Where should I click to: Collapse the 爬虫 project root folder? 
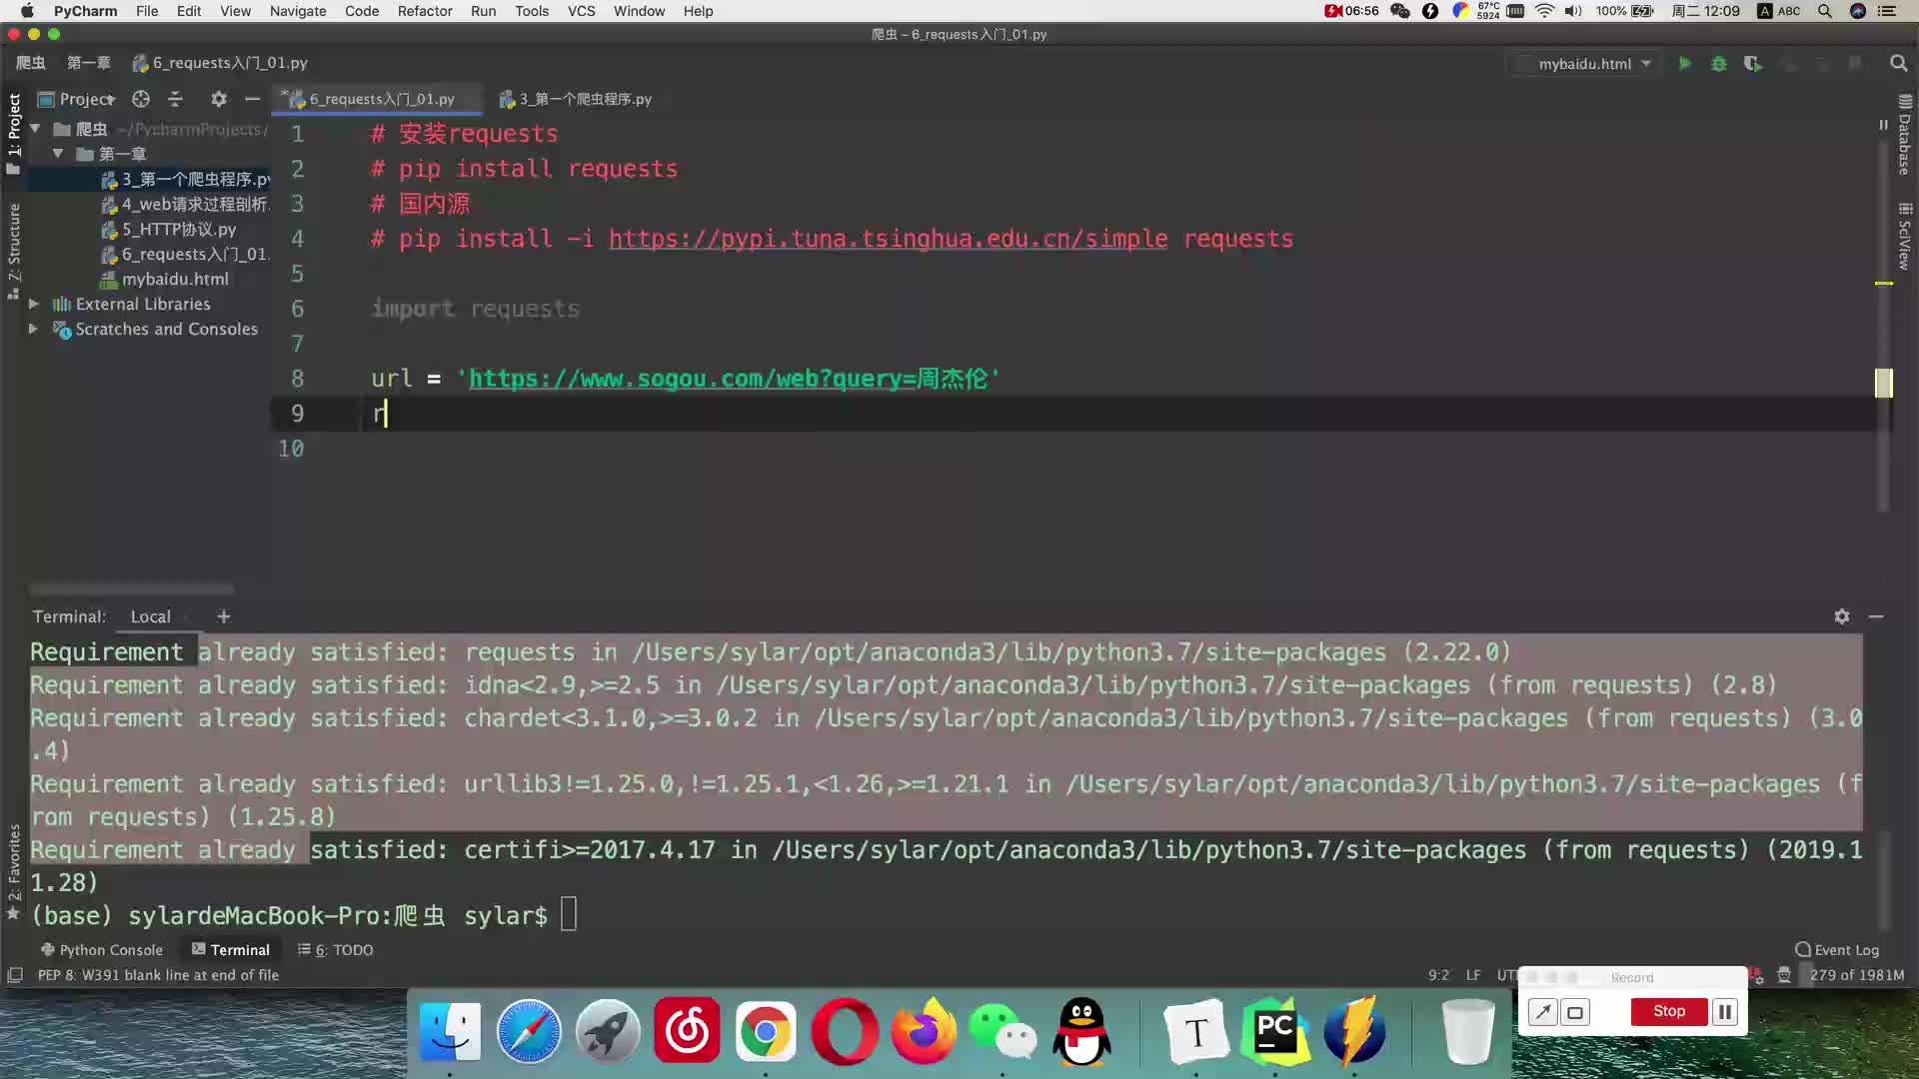[x=35, y=128]
